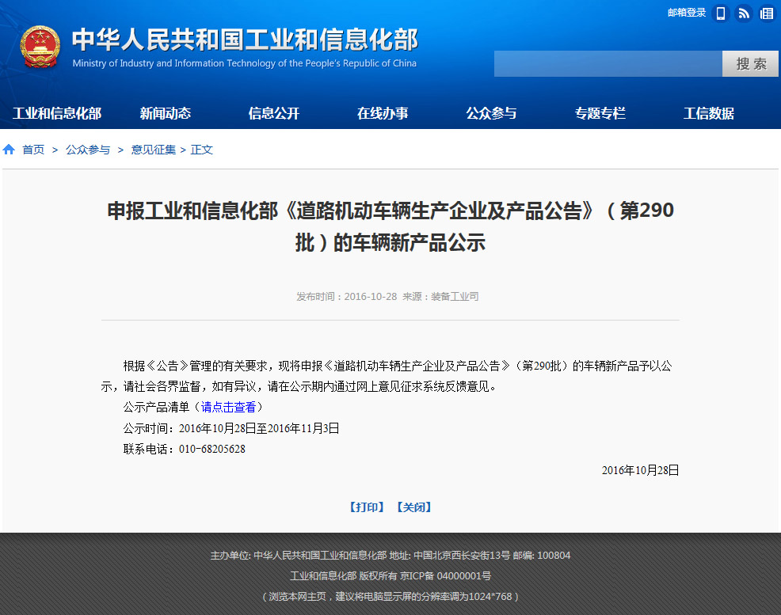Go to 公众参与 in breadcrumb
781x615 pixels.
tap(88, 150)
